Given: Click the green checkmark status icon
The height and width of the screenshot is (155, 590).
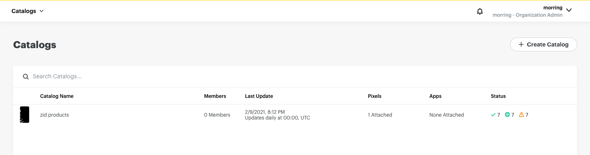Looking at the screenshot, I should click(x=493, y=115).
